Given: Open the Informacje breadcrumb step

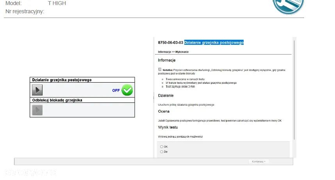Looking at the screenshot, I should [x=164, y=52].
